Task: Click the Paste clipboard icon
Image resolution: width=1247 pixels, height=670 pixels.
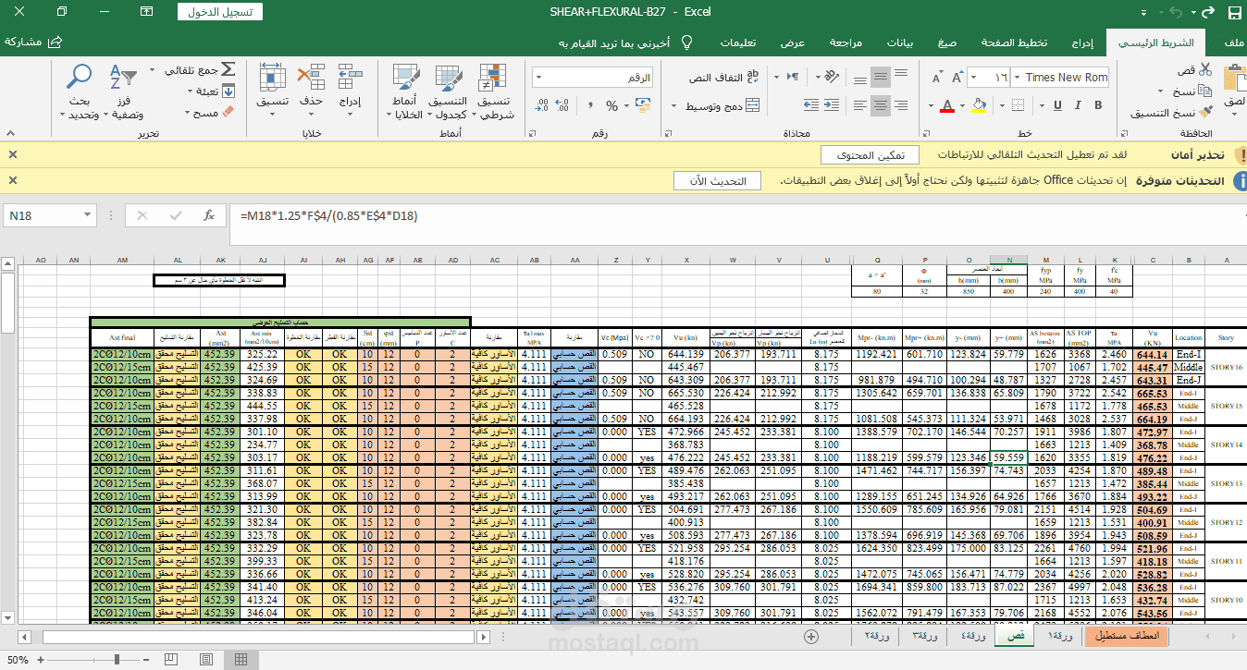Action: pos(1234,79)
